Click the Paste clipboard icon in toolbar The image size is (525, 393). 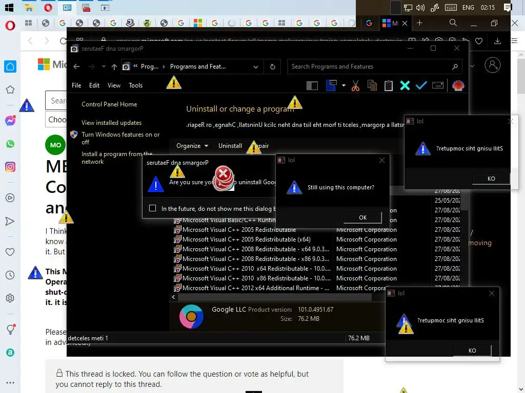pyautogui.click(x=389, y=85)
